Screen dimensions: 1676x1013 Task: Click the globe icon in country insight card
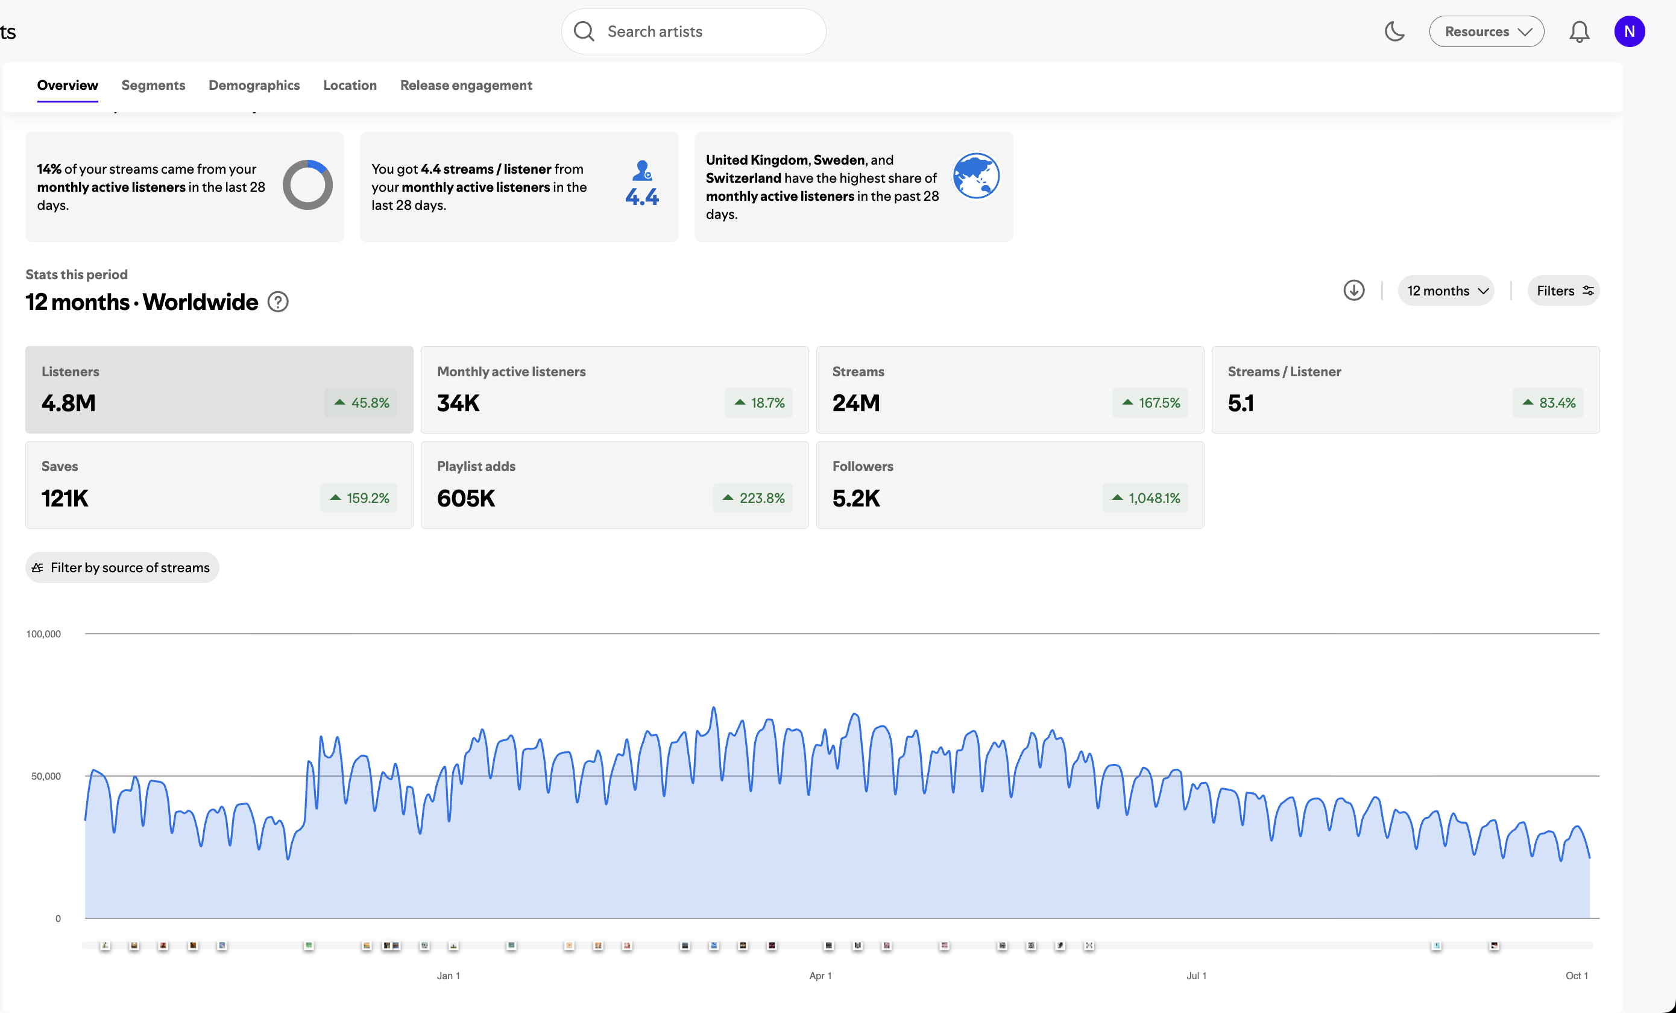click(975, 175)
